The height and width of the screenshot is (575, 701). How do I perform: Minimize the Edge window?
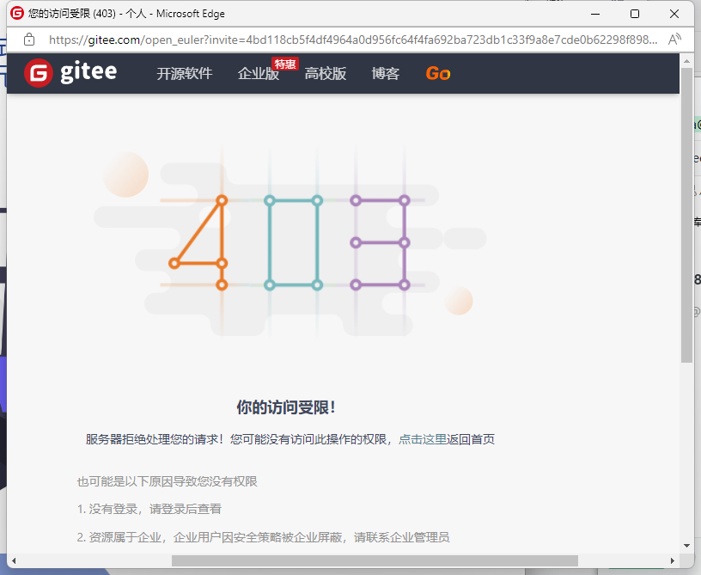click(594, 14)
